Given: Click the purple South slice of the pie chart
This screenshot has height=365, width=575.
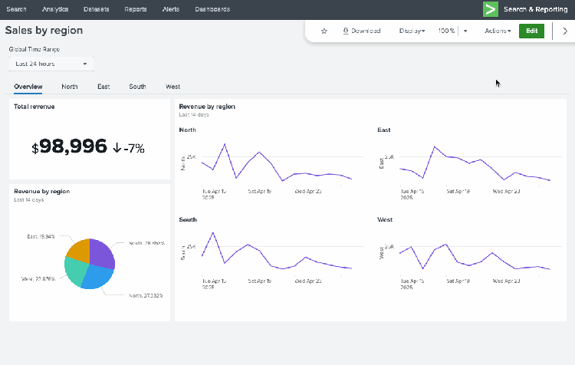Looking at the screenshot, I should 103,253.
